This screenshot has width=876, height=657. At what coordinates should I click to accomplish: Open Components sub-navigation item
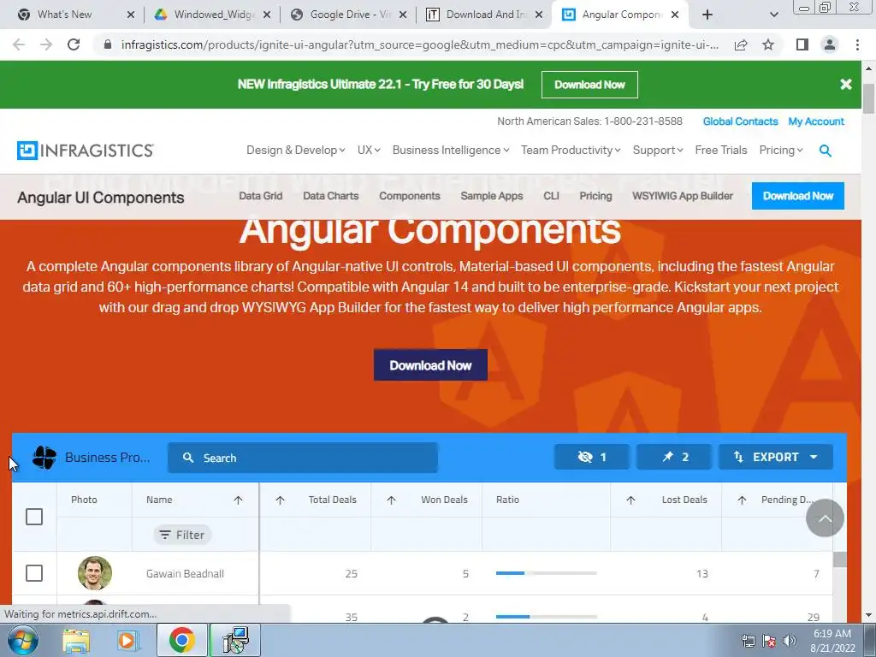[410, 196]
